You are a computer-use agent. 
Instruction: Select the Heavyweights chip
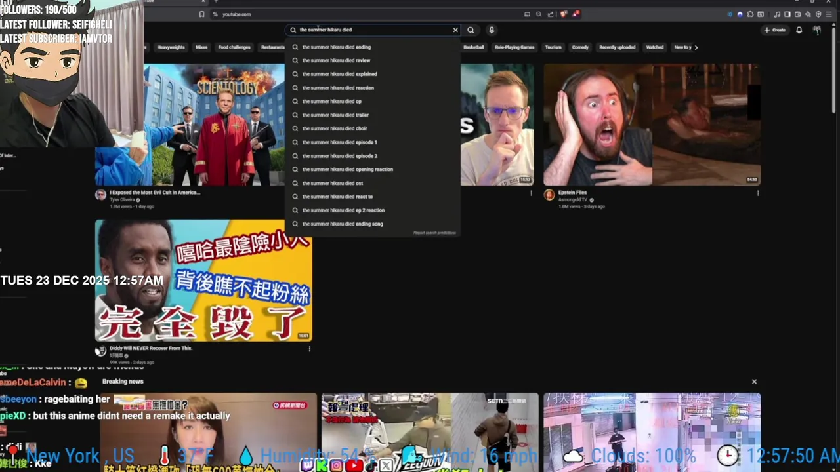click(x=171, y=47)
